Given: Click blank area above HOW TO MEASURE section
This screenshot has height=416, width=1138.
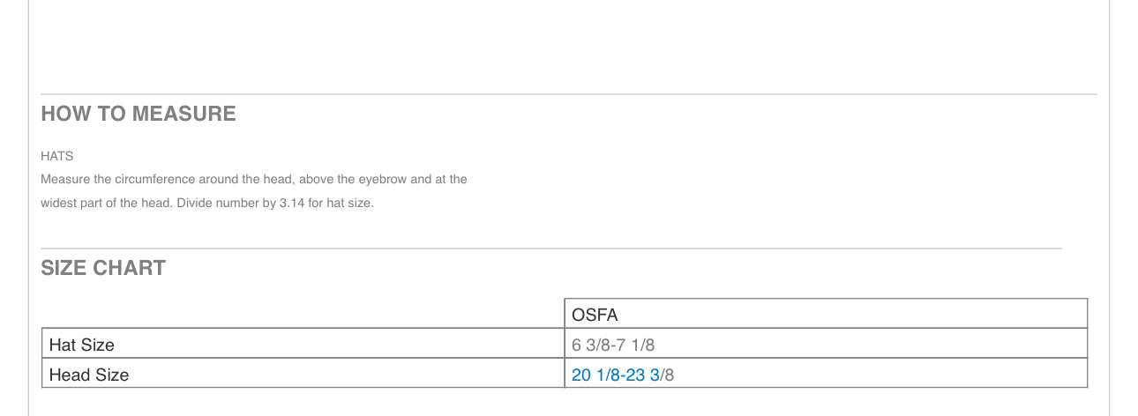Looking at the screenshot, I should click(x=569, y=44).
